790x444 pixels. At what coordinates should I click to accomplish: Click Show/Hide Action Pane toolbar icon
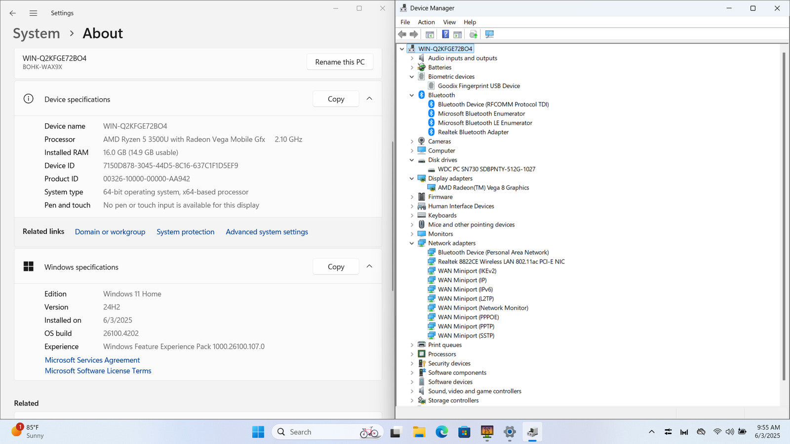(458, 34)
